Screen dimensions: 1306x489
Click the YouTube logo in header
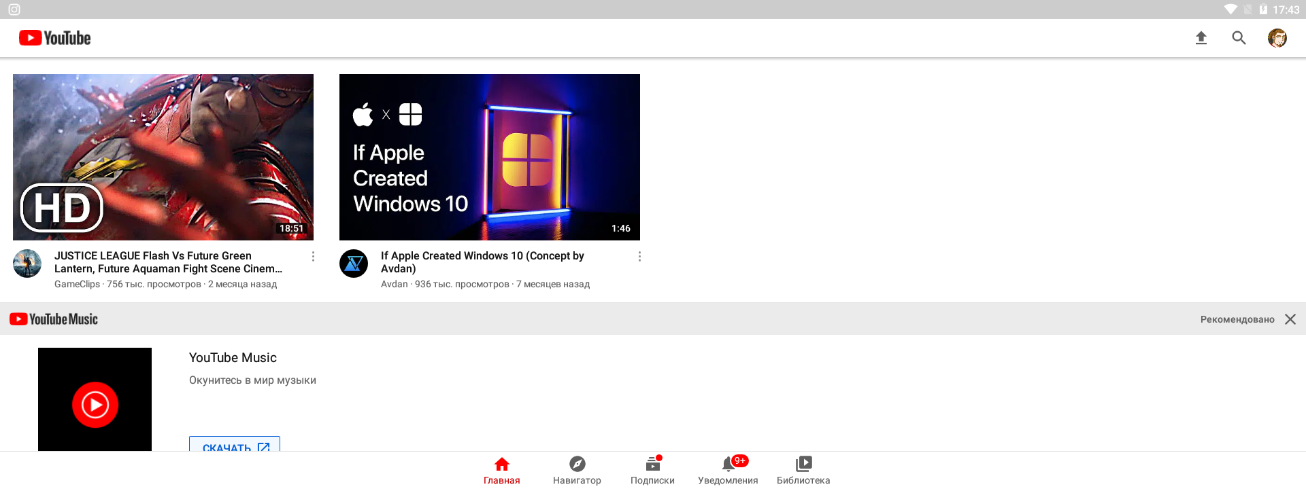pyautogui.click(x=55, y=38)
